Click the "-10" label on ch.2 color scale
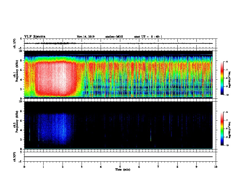The image size is (243, 187). point(227,145)
